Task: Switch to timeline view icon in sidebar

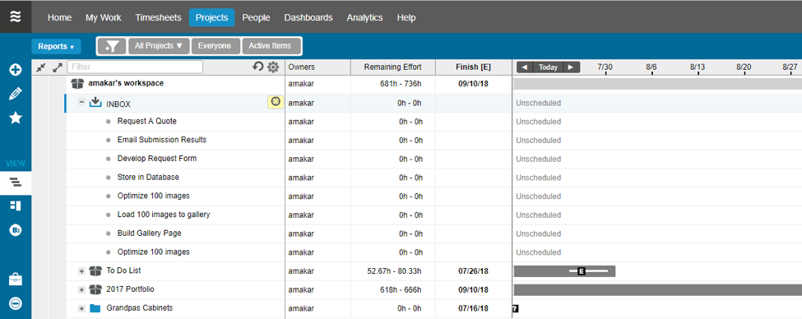Action: 16,182
